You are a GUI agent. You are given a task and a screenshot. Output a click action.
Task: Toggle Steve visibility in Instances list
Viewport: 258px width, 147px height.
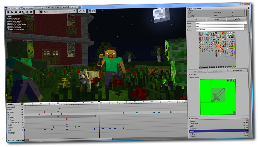tap(244, 131)
